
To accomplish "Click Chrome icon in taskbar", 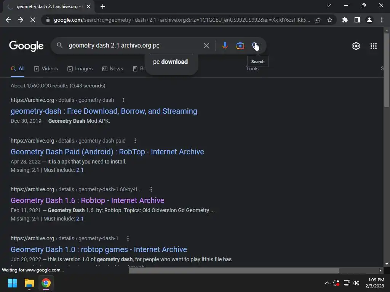I will click(x=46, y=283).
